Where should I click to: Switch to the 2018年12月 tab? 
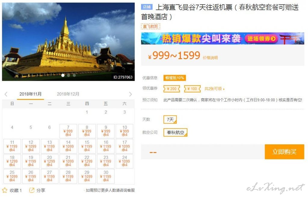coord(68,94)
